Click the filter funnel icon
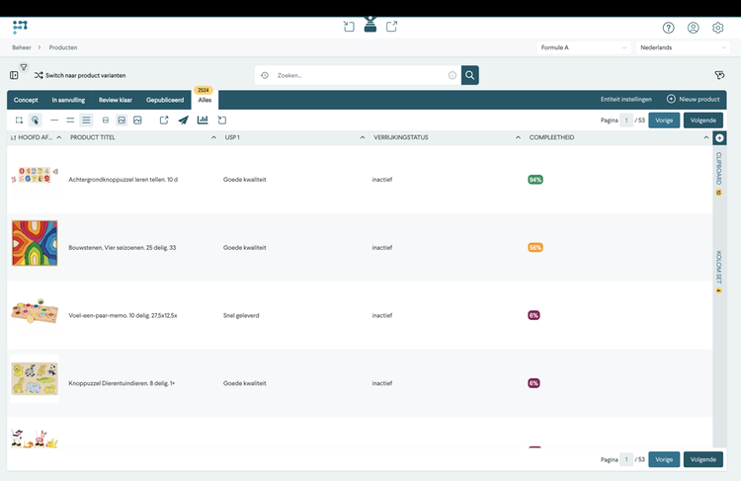 pyautogui.click(x=24, y=67)
